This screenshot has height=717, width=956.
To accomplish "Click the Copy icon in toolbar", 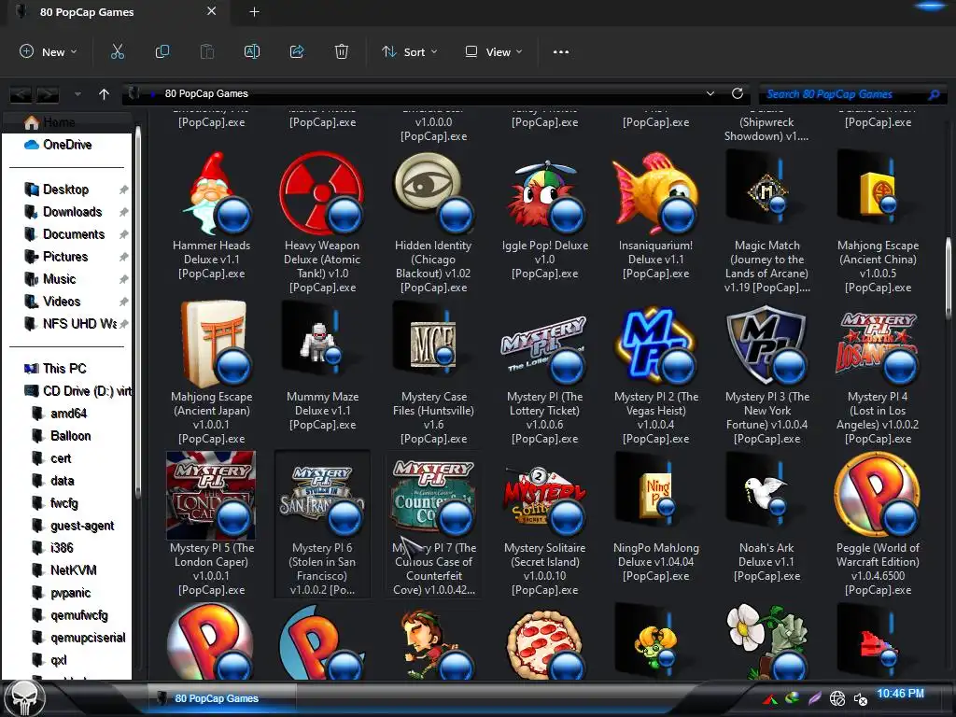I will pyautogui.click(x=162, y=52).
